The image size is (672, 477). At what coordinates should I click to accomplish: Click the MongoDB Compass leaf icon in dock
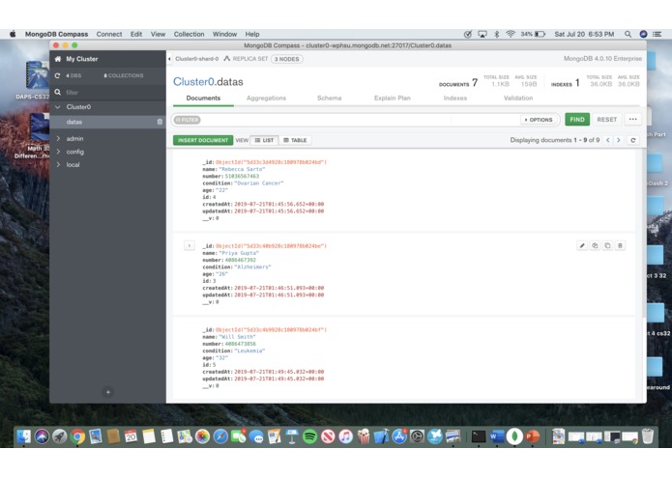click(x=514, y=436)
